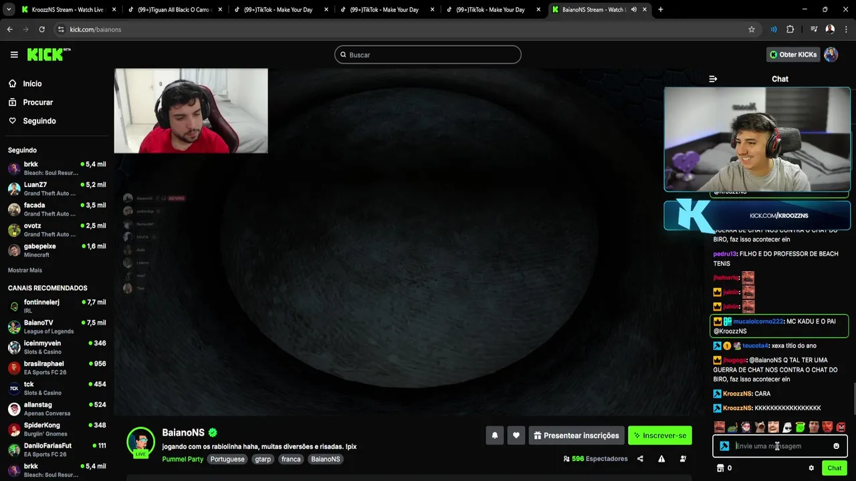The height and width of the screenshot is (481, 856).
Task: Open followed channel ovotz
Action: click(57, 230)
